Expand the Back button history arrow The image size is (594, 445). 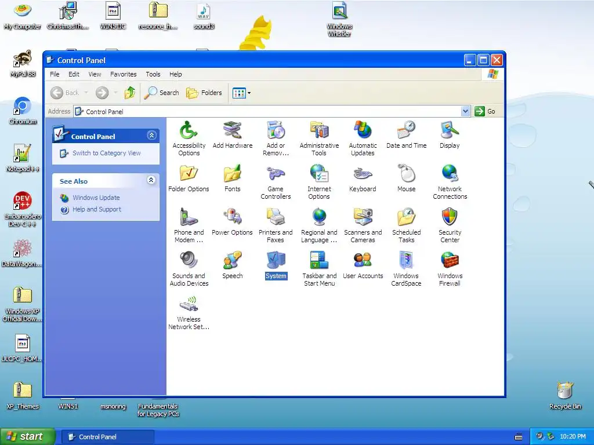86,93
